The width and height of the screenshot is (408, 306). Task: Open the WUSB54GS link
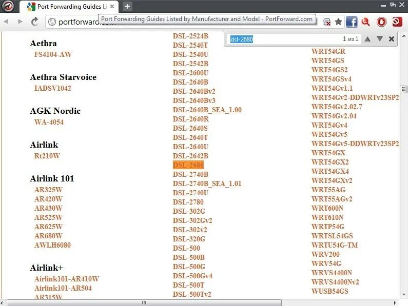[329, 291]
